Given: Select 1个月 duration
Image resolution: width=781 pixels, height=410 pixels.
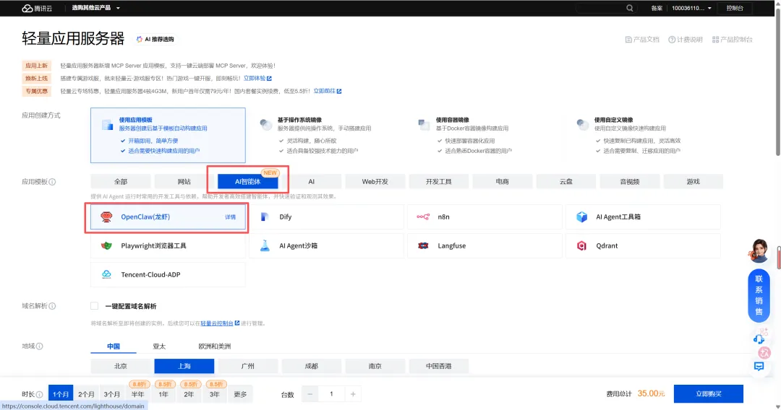Looking at the screenshot, I should click(61, 394).
